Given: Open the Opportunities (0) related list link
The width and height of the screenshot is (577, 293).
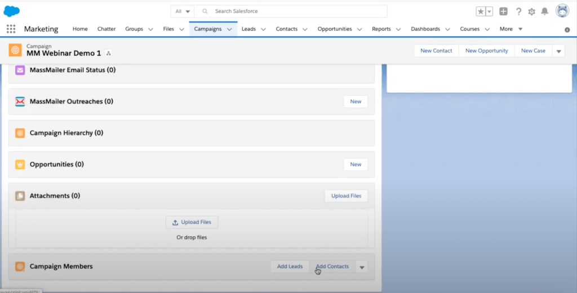Looking at the screenshot, I should pyautogui.click(x=57, y=164).
